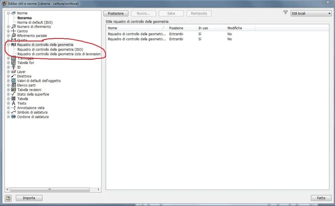Collapse Riquadro di controllo della geometria node

tap(8, 45)
